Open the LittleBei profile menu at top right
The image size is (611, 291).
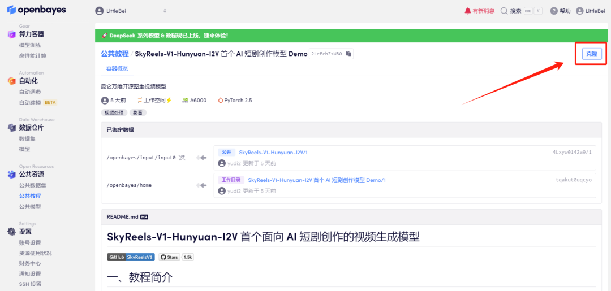click(x=590, y=11)
